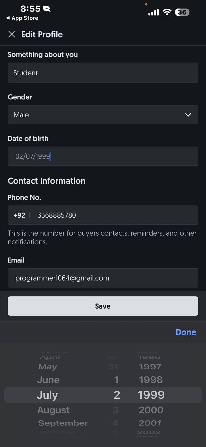
Task: Tap the App Store back arrow
Action: tap(8, 18)
